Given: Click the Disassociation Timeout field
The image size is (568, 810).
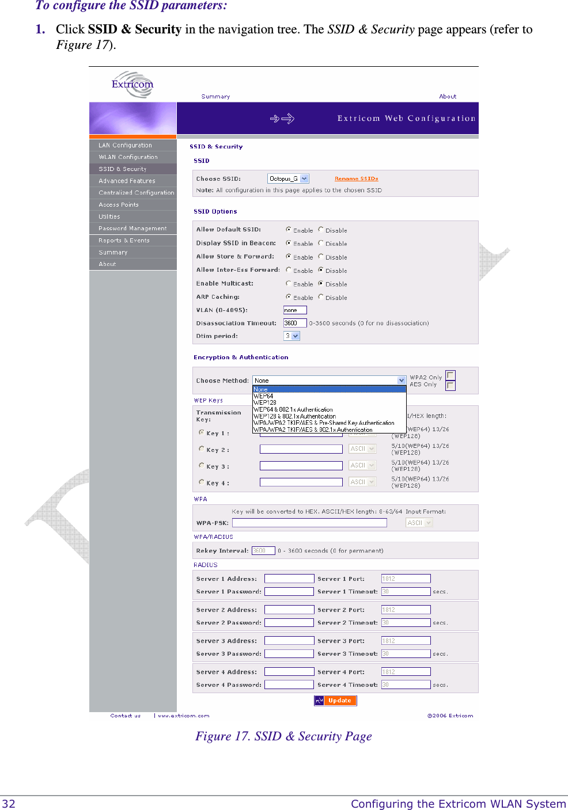Looking at the screenshot, I should tap(295, 323).
